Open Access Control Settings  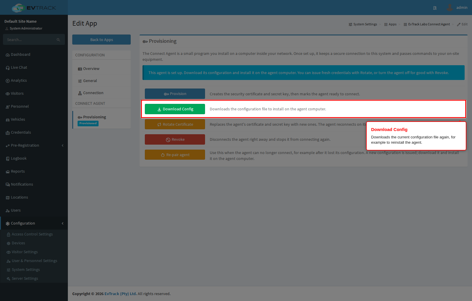point(34,234)
